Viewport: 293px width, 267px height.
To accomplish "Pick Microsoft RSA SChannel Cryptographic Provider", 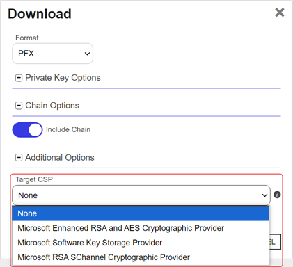I will point(141,257).
